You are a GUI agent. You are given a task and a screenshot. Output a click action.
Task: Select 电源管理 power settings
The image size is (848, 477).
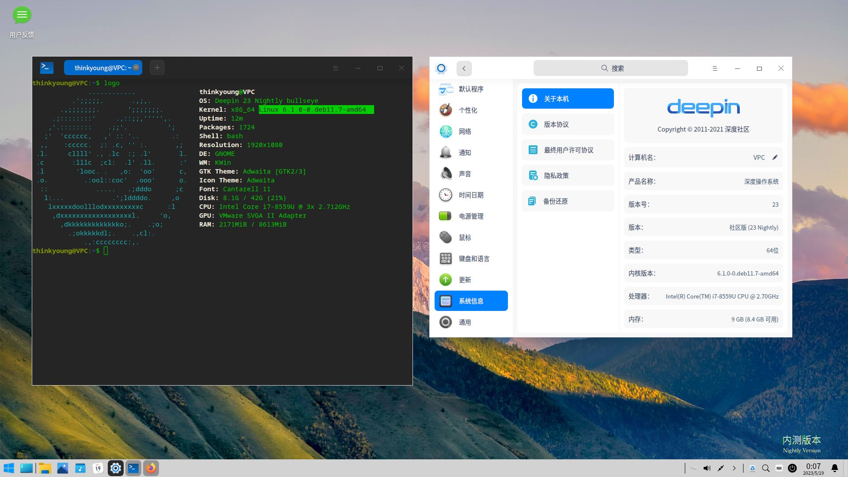point(471,216)
